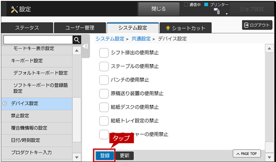This screenshot has height=162, width=276.
Task: Open ソフトキーボードの登録語設定 item
Action: click(x=37, y=88)
